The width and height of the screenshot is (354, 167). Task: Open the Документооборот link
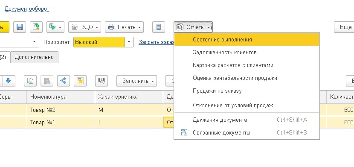[27, 9]
